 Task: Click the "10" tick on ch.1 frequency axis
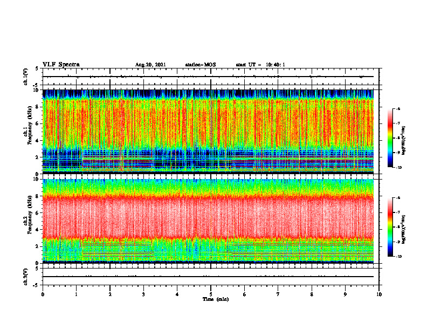pyautogui.click(x=37, y=90)
